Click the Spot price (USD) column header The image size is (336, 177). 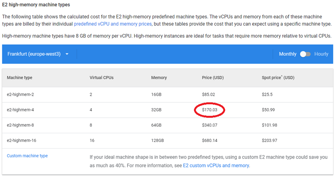tap(278, 78)
